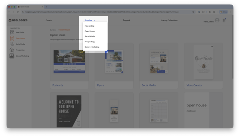Open the browser extensions puzzle icon
The image size is (240, 137).
203,12
